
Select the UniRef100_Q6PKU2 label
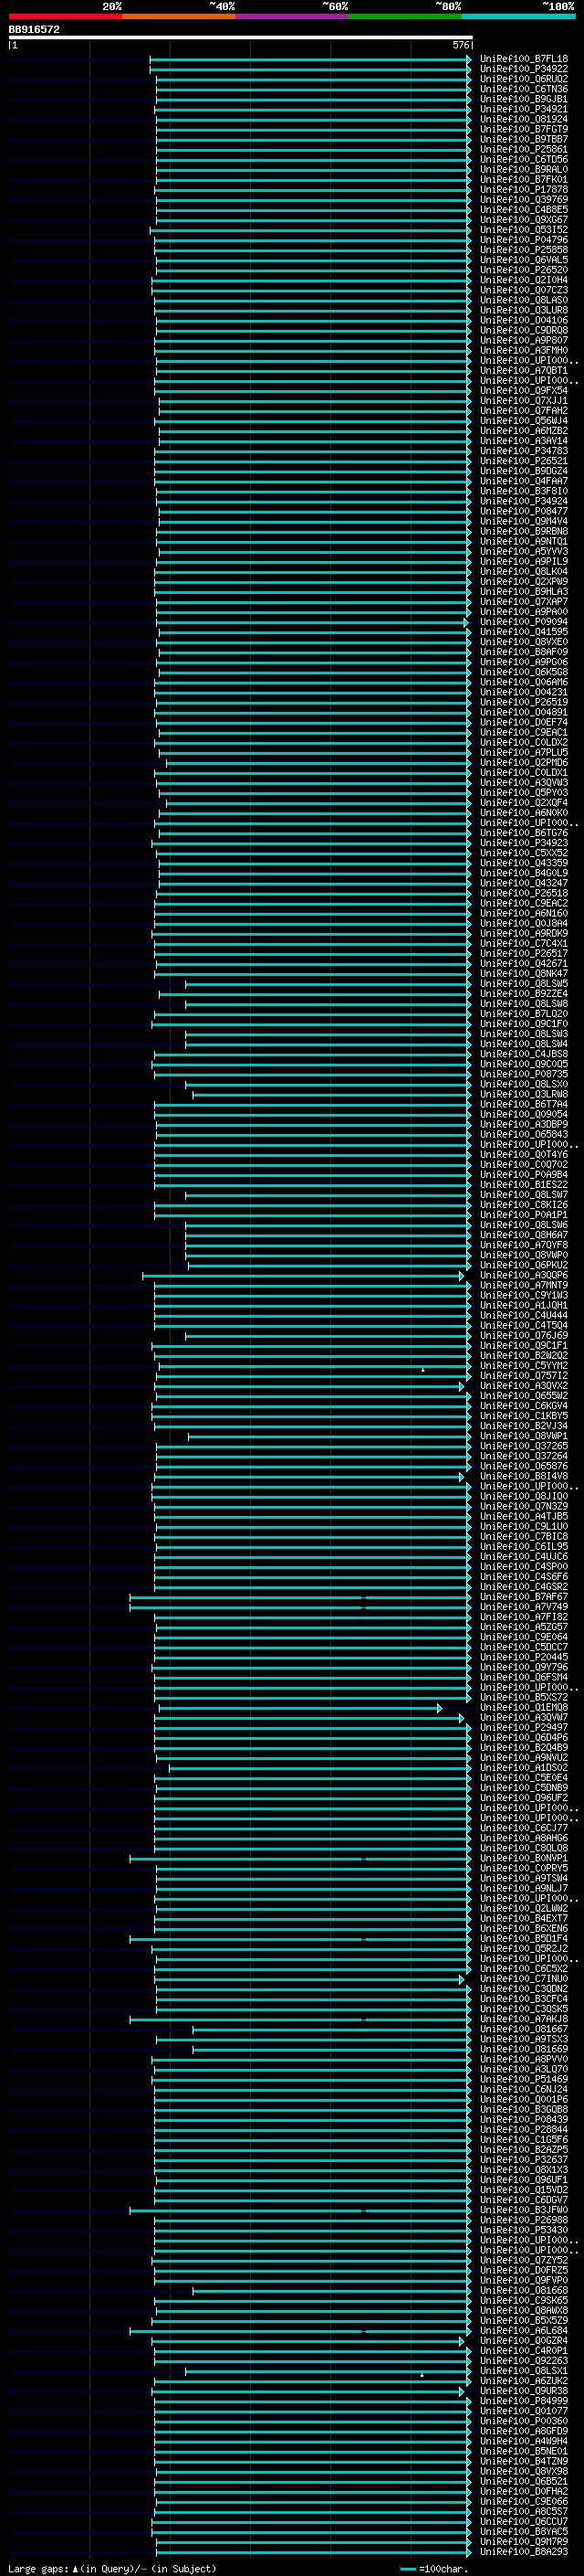pyautogui.click(x=523, y=1265)
